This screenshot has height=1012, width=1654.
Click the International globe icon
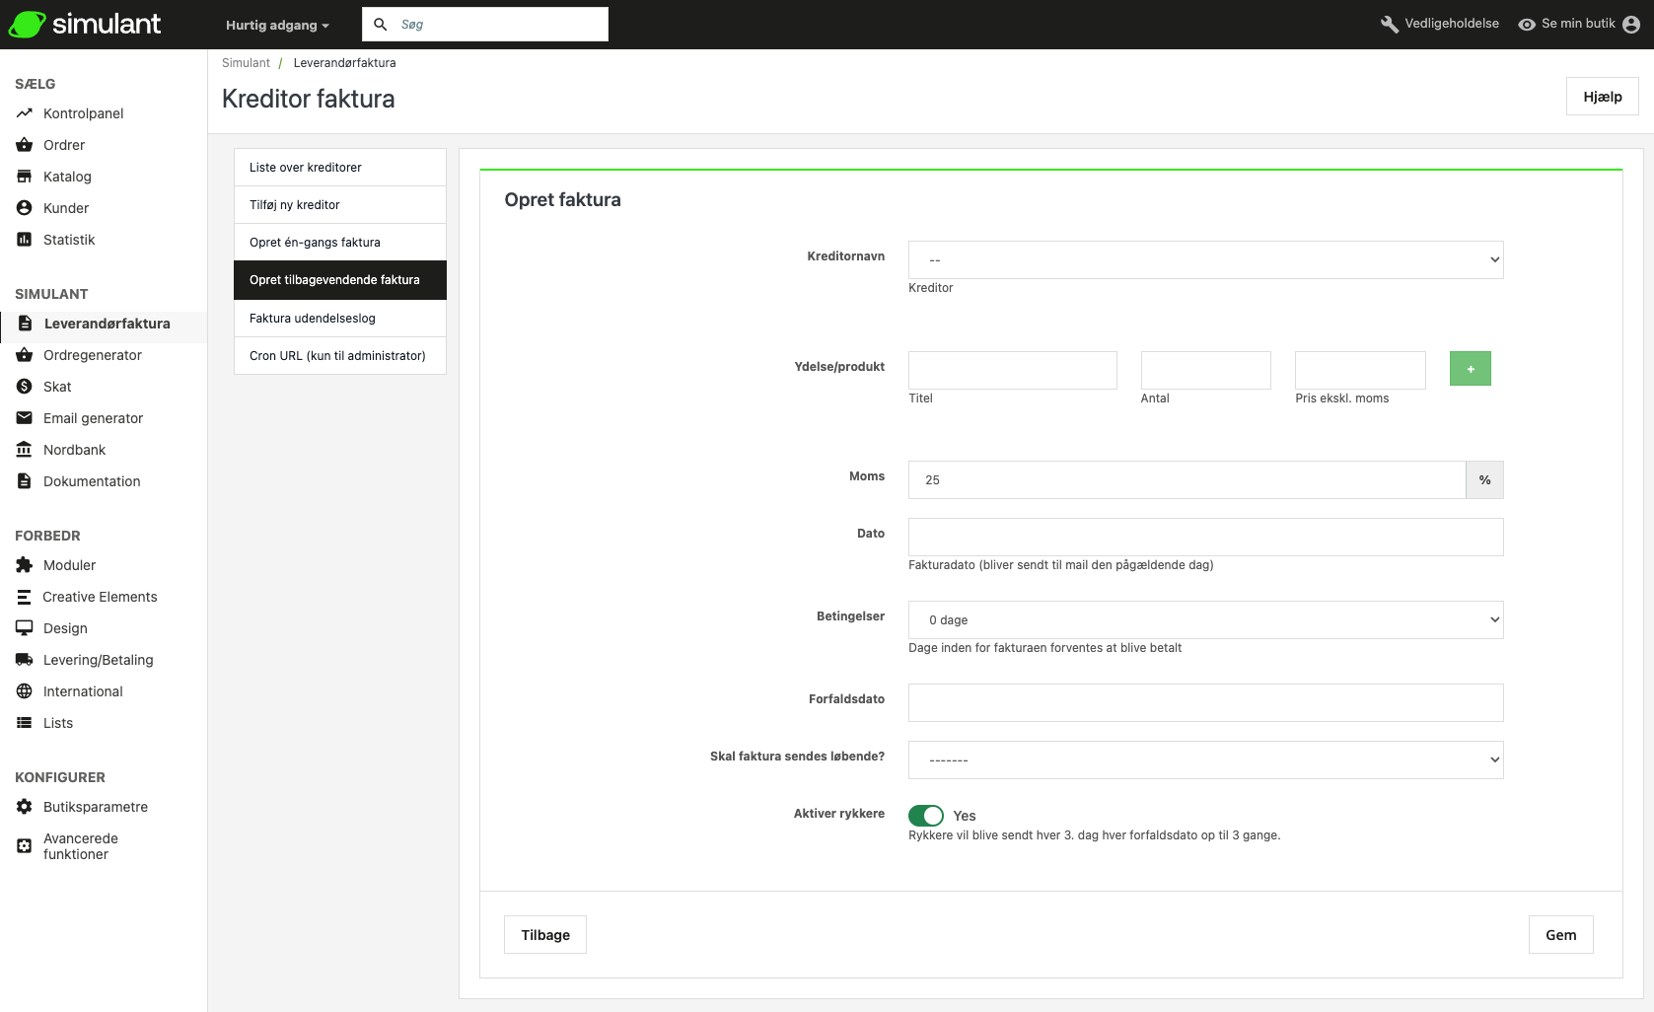(24, 691)
